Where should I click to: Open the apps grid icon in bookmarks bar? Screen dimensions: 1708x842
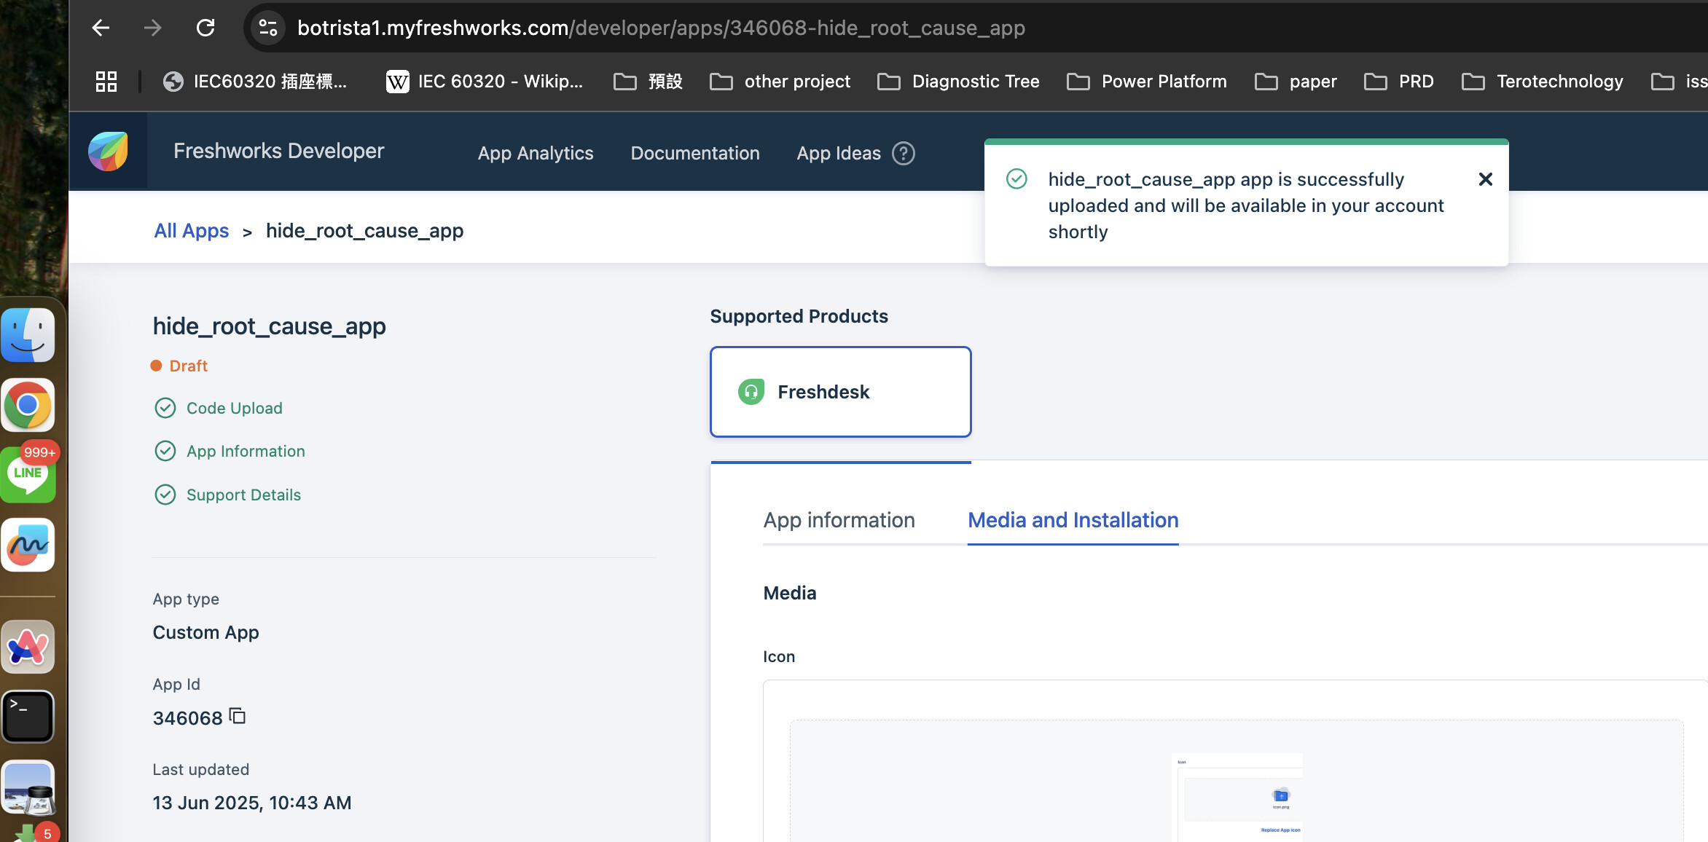pos(106,81)
